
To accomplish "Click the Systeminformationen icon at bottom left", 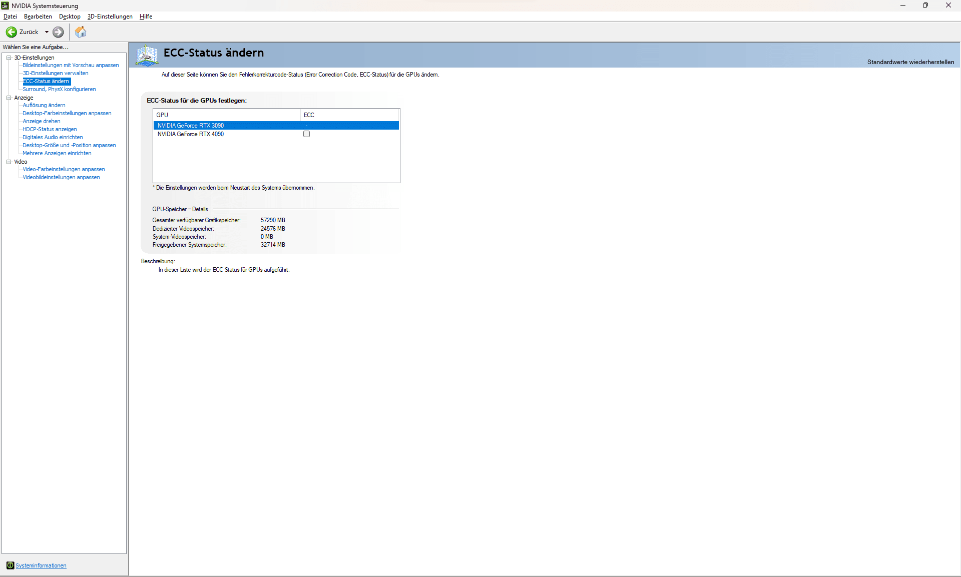I will (x=10, y=565).
